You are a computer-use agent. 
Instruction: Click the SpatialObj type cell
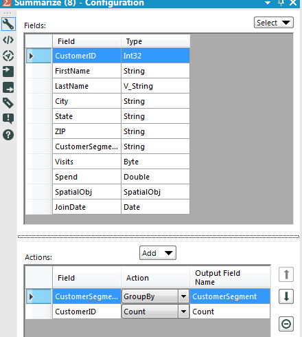click(155, 192)
